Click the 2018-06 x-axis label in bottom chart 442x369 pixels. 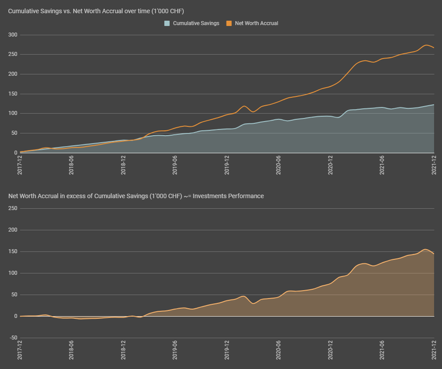[x=71, y=351]
